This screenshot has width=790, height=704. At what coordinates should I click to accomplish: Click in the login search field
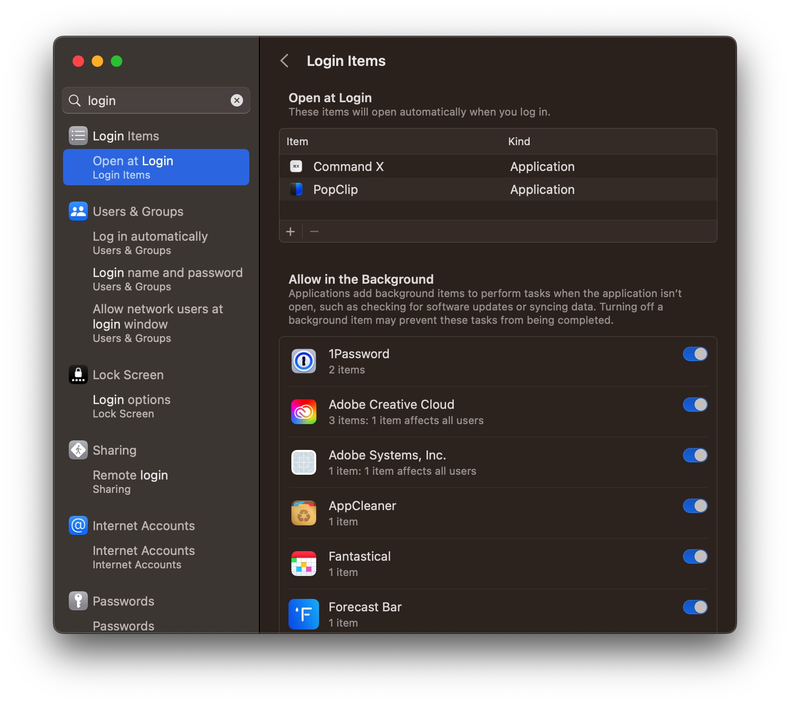(156, 100)
